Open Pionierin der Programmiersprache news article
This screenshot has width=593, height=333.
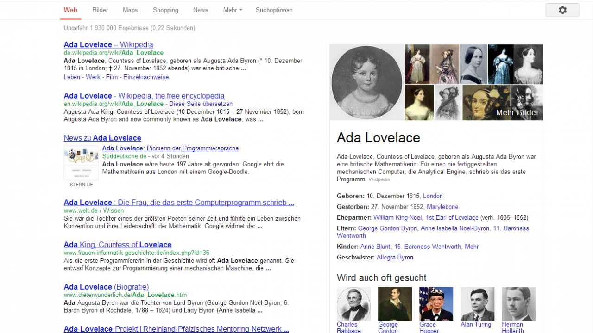tap(170, 148)
